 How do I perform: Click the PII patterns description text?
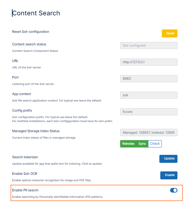pos(58,197)
